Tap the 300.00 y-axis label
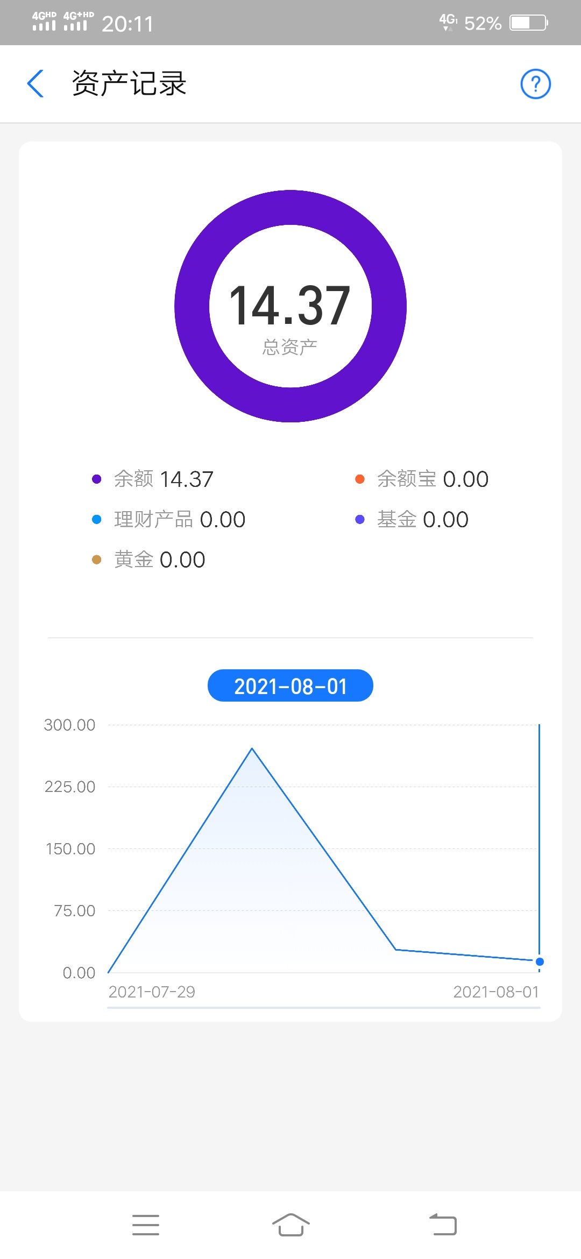 pyautogui.click(x=69, y=725)
